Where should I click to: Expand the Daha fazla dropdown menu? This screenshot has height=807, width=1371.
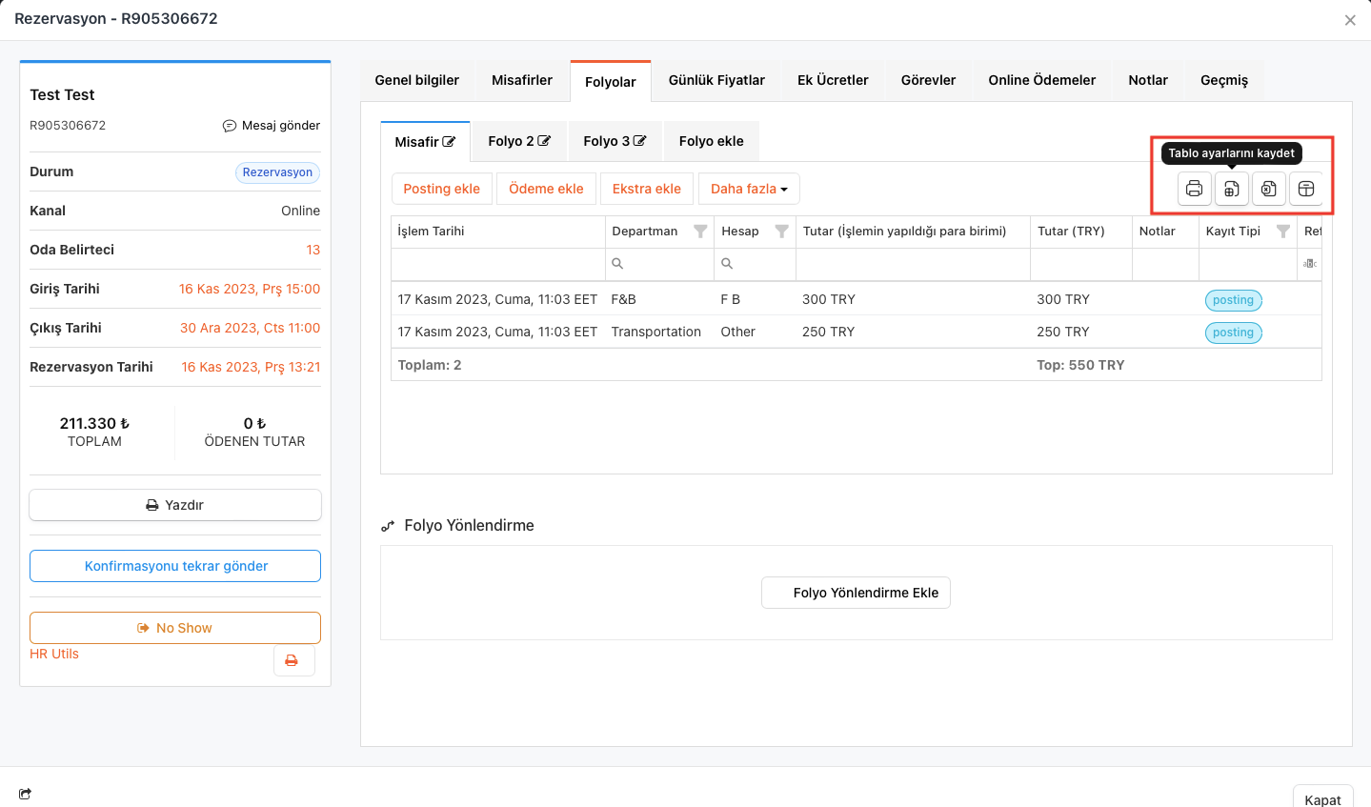[749, 189]
